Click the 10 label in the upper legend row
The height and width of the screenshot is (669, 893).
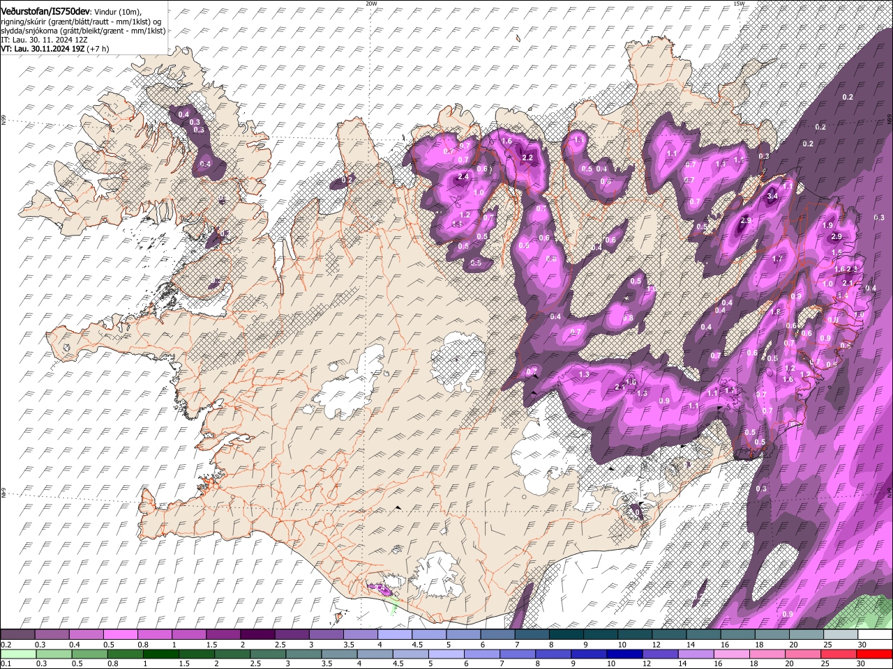(x=622, y=645)
